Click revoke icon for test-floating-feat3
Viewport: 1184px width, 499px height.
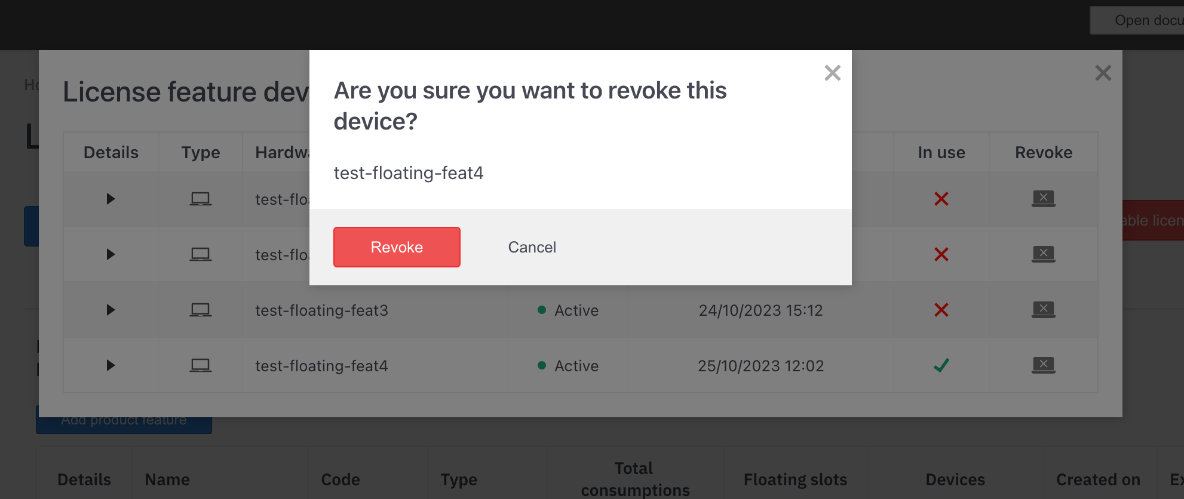point(1043,309)
